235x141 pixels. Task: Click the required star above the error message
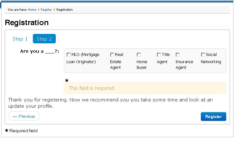click(67, 80)
